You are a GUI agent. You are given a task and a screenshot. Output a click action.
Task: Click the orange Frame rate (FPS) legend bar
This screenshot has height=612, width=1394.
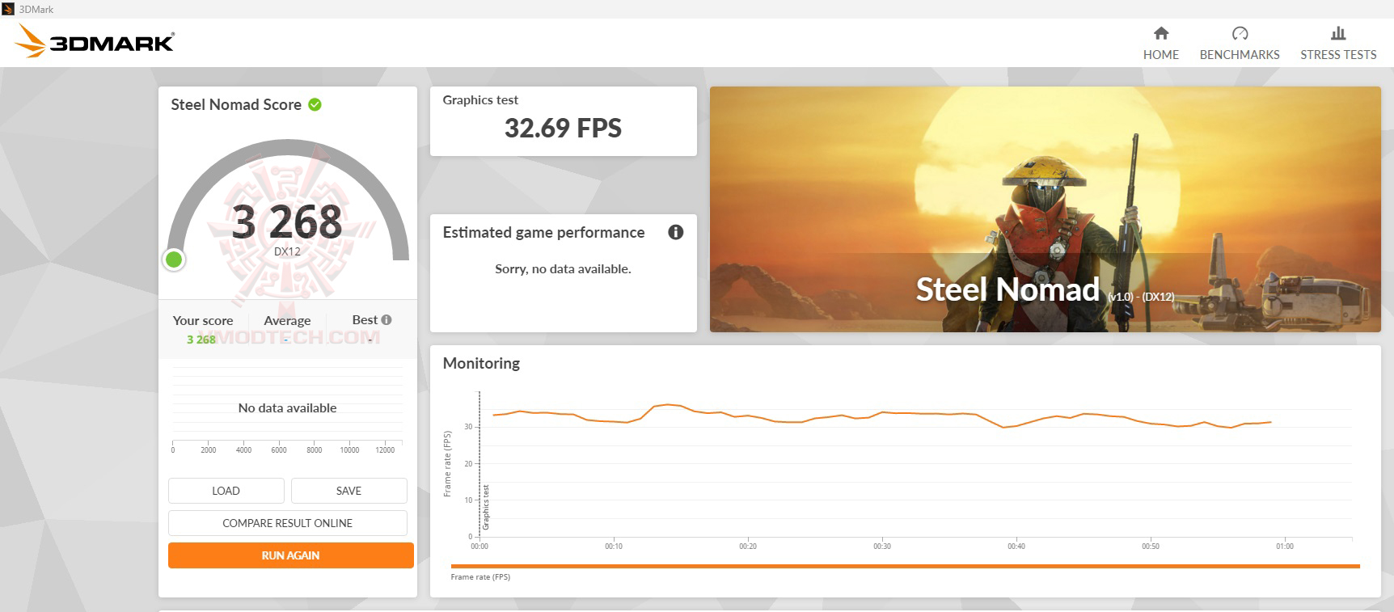click(906, 566)
